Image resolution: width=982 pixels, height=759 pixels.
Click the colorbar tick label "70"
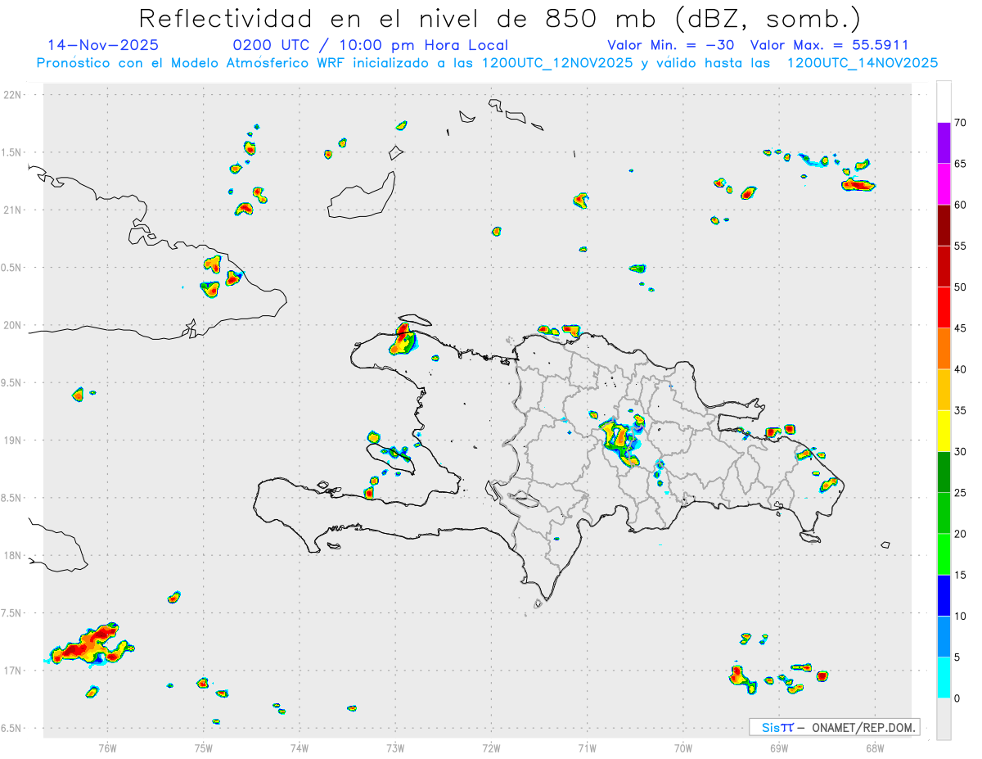[x=960, y=123]
